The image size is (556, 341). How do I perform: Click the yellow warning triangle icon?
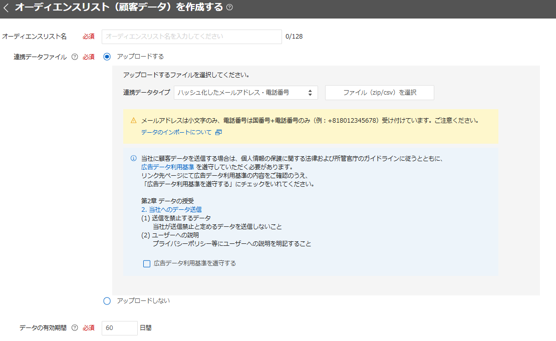click(133, 121)
